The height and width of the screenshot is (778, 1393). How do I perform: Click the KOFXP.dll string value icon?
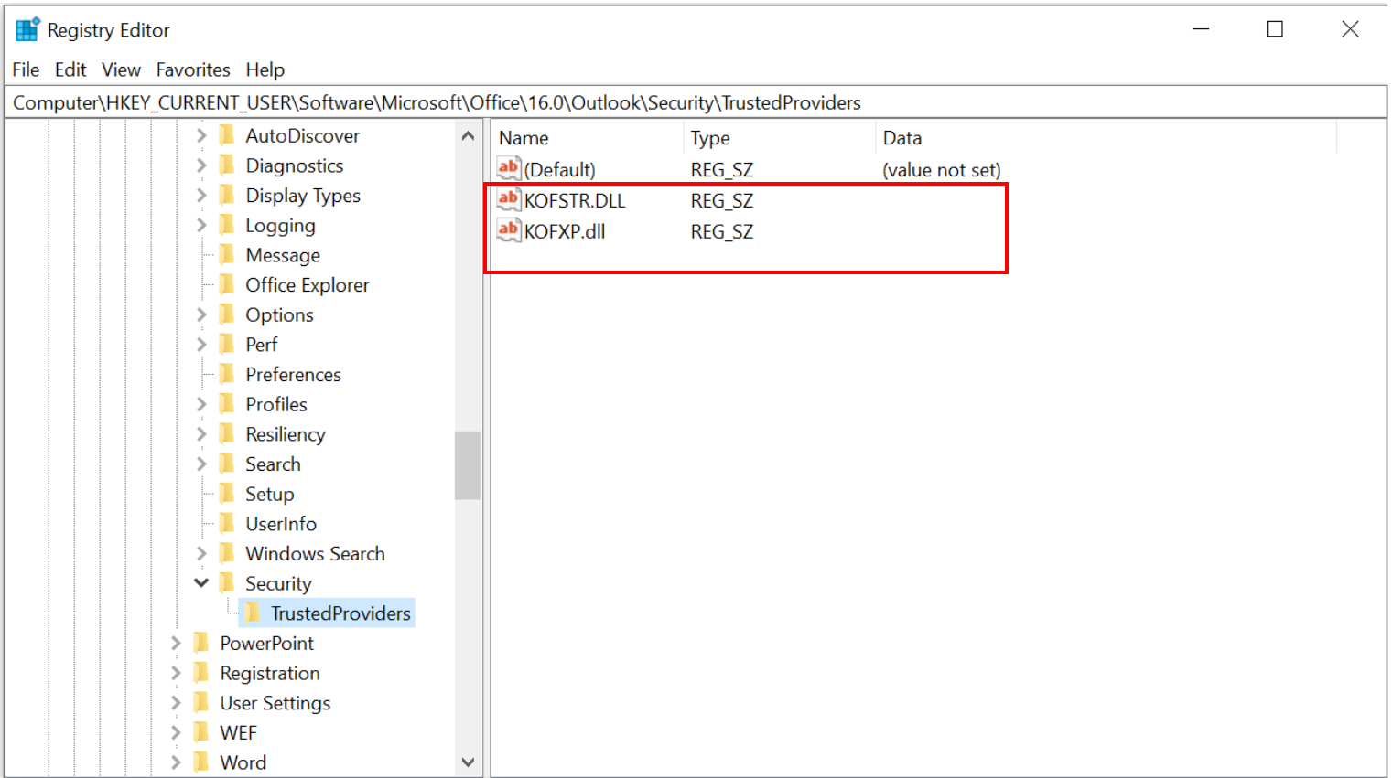click(x=509, y=230)
